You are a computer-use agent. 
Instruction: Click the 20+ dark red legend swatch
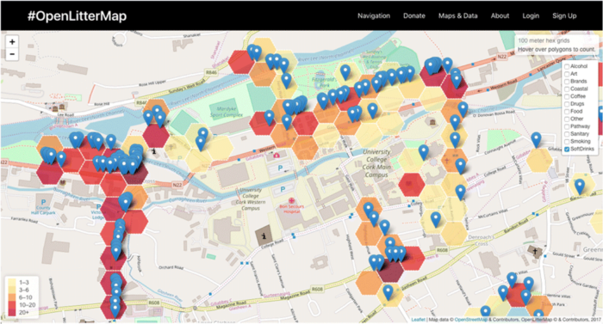point(12,313)
